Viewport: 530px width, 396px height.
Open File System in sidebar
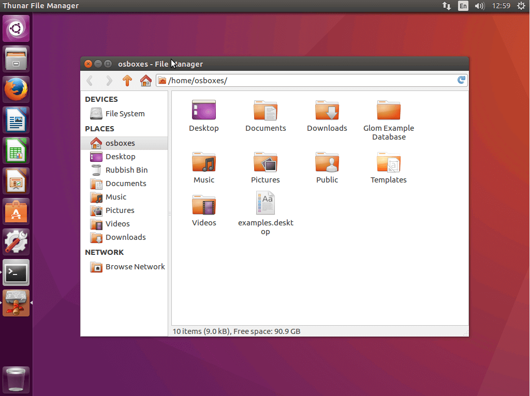click(124, 114)
